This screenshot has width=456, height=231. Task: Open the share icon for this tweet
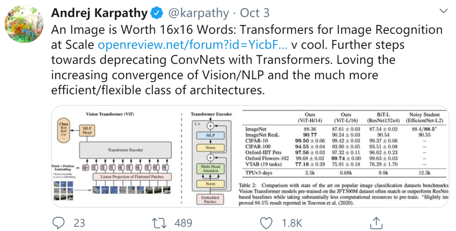coord(376,222)
